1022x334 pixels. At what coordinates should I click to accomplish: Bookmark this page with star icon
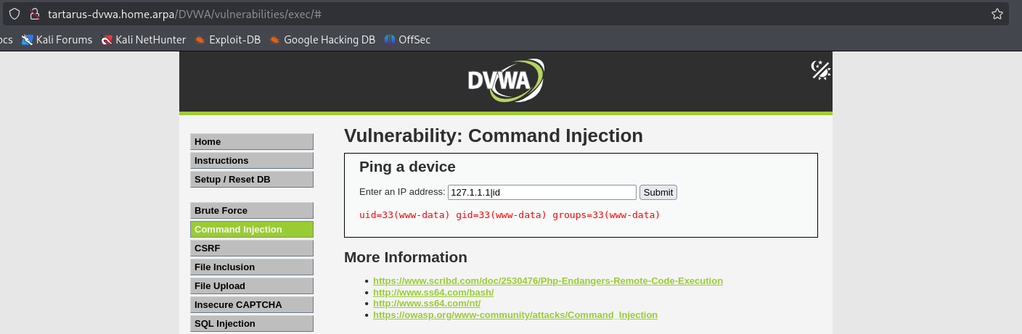pos(997,14)
